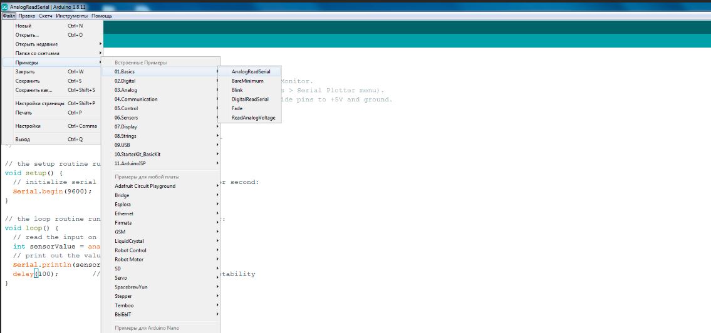Open the Файл menu
The width and height of the screenshot is (711, 333).
click(x=9, y=16)
